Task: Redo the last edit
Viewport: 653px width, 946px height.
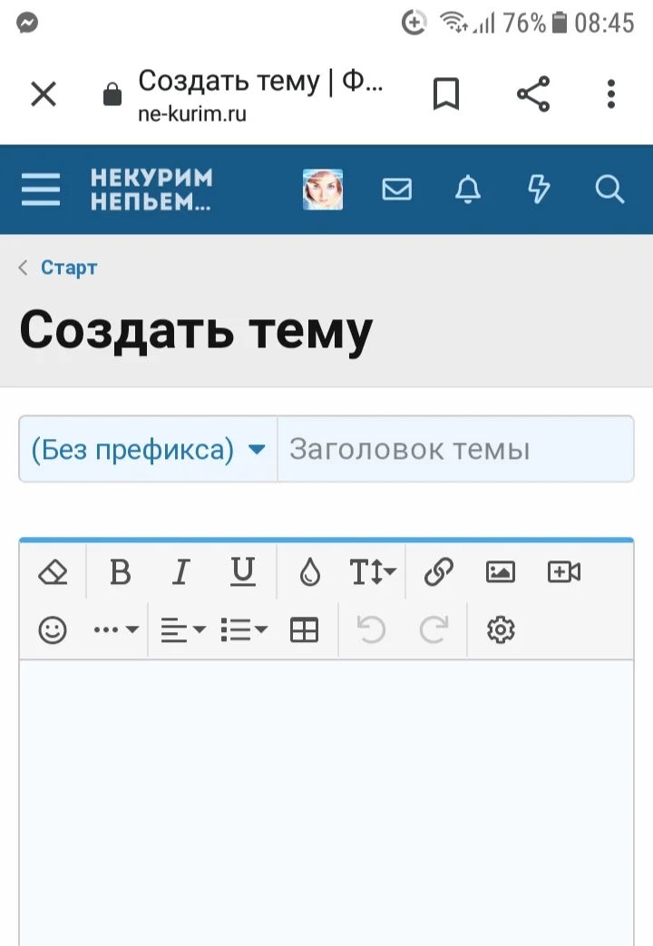Action: 434,629
